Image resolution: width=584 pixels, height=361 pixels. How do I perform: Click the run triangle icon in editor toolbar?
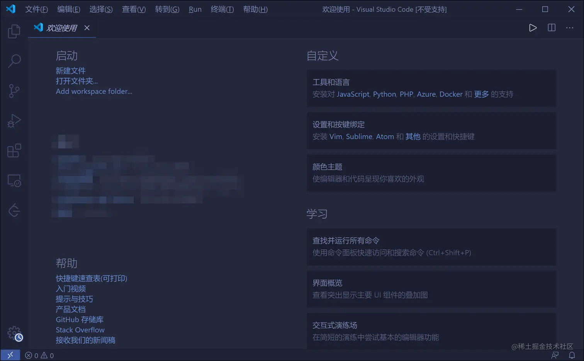click(x=533, y=28)
